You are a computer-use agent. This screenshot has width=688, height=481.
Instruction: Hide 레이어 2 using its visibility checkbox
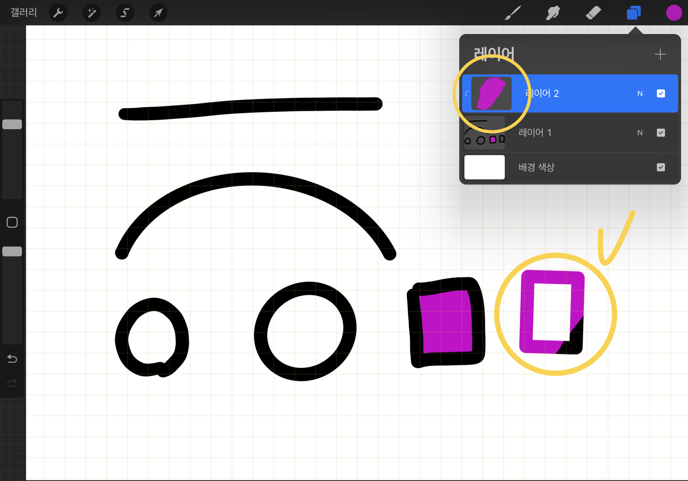pyautogui.click(x=661, y=93)
